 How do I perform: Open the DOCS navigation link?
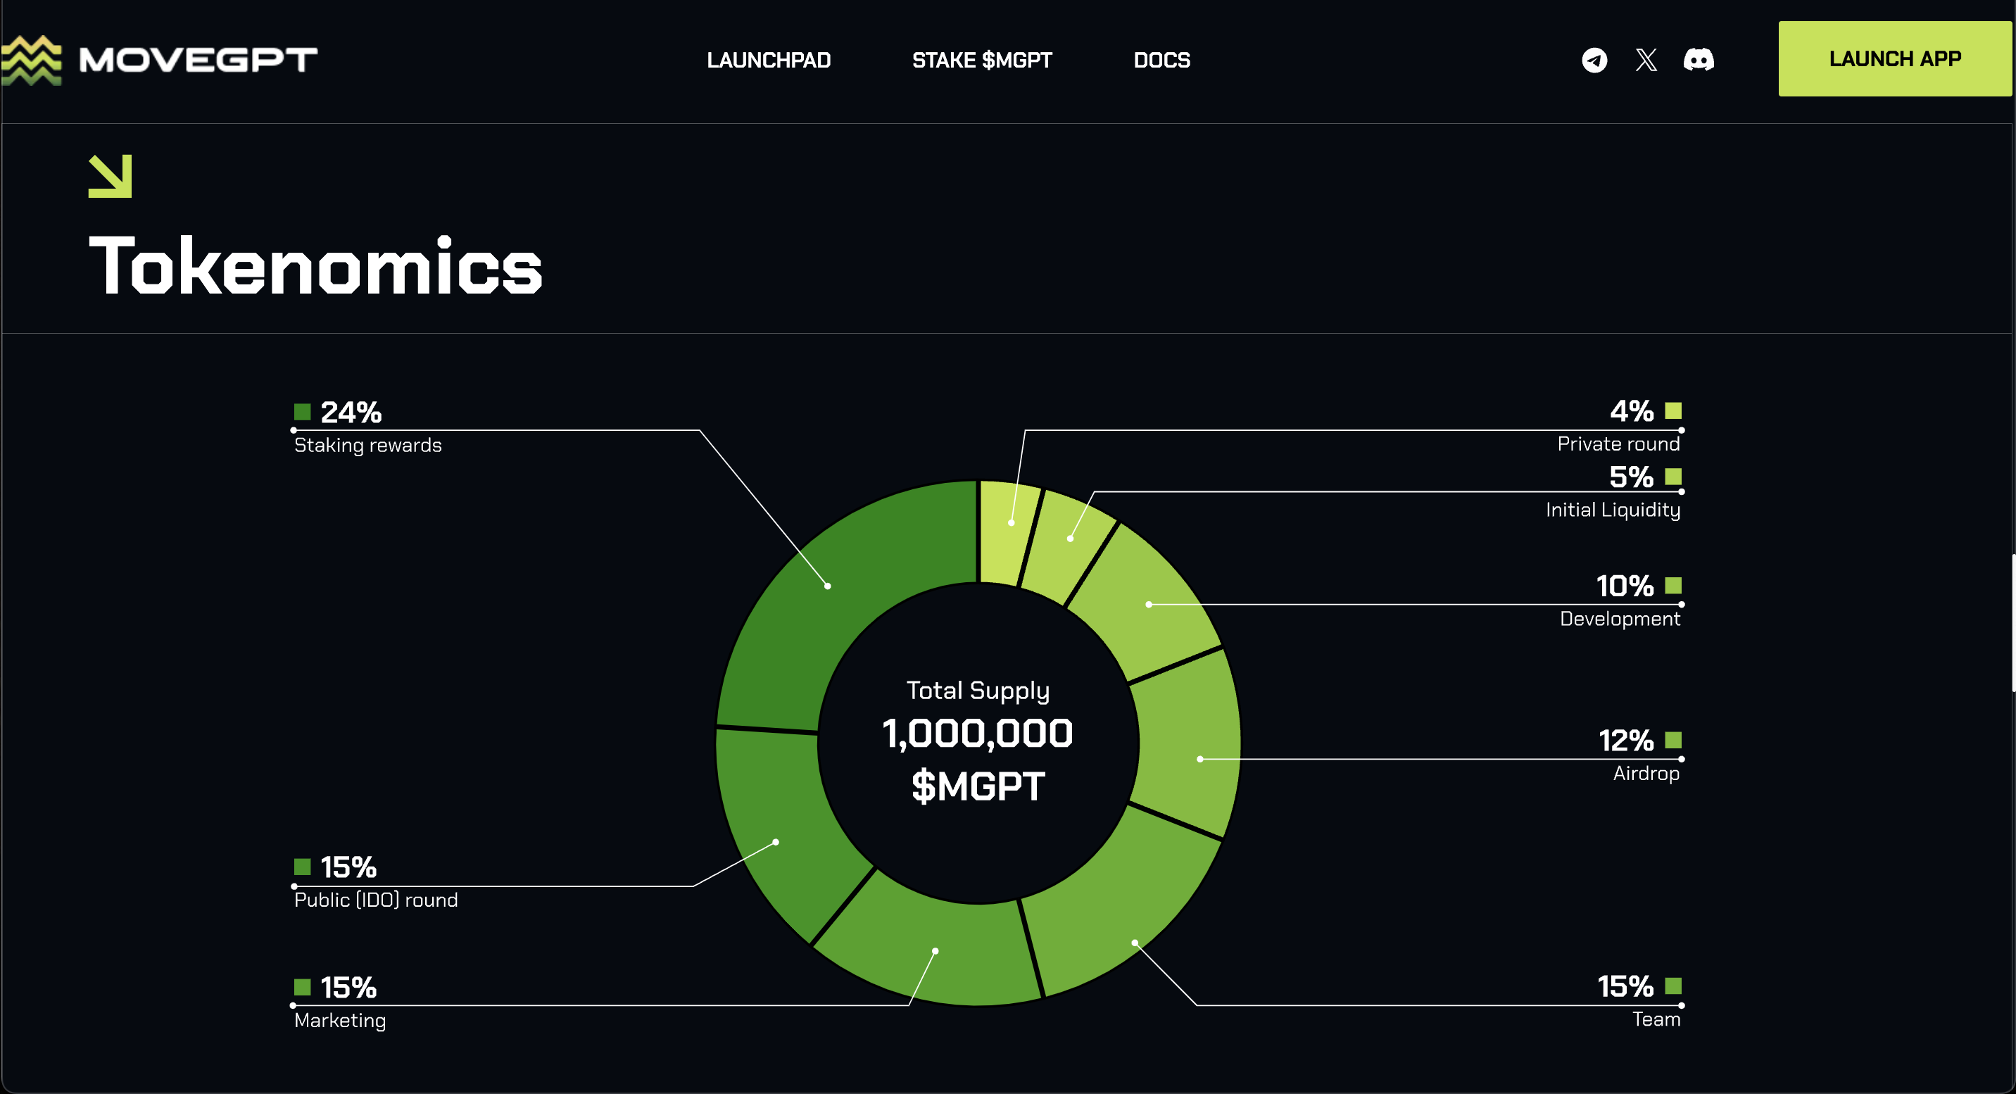click(1161, 61)
